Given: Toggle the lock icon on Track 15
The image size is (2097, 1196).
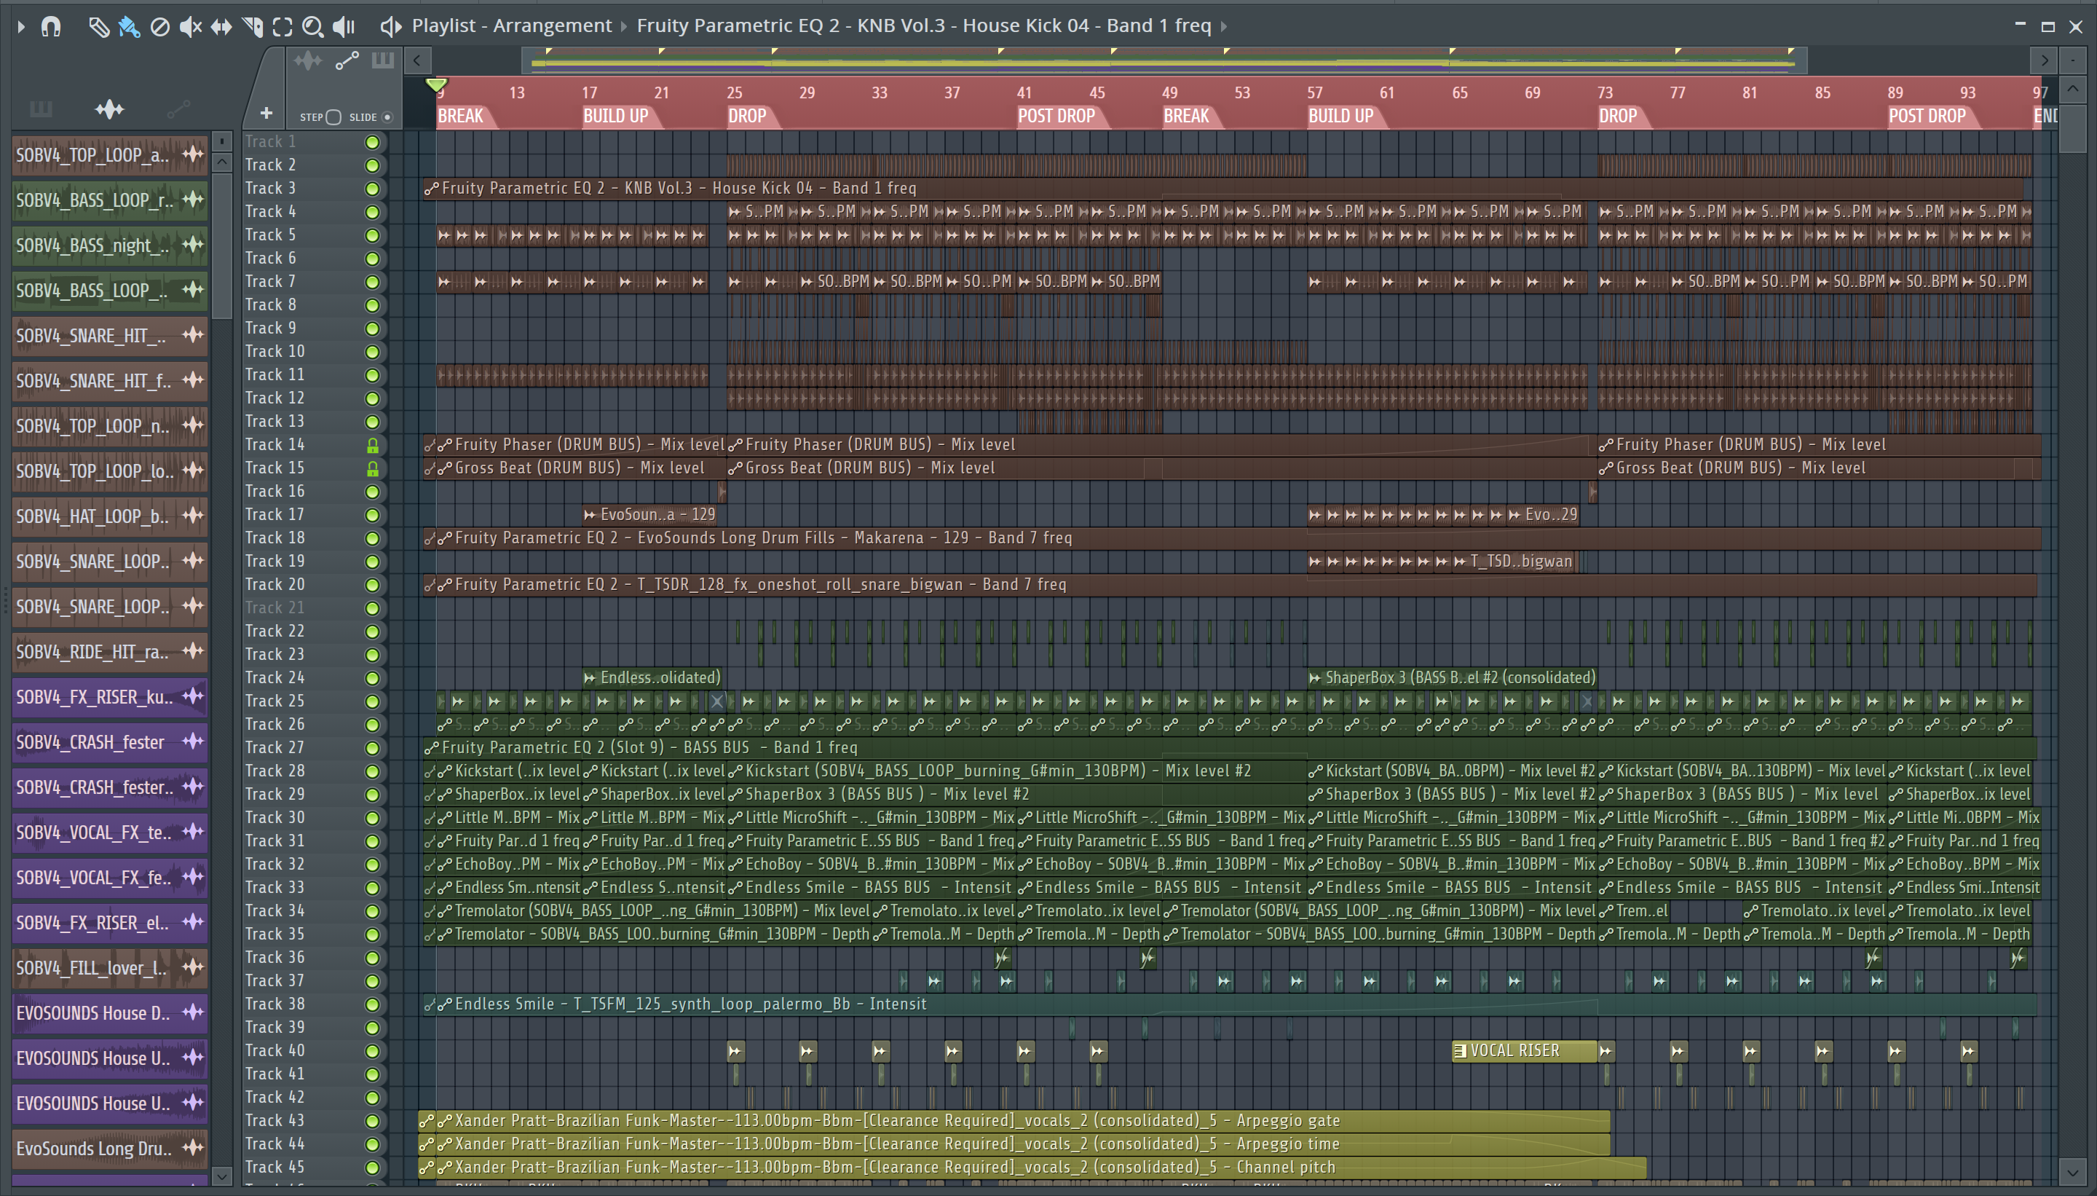Looking at the screenshot, I should click(x=372, y=468).
